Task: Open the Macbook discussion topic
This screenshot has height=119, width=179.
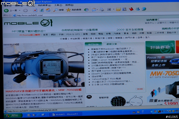Action: point(112,49)
